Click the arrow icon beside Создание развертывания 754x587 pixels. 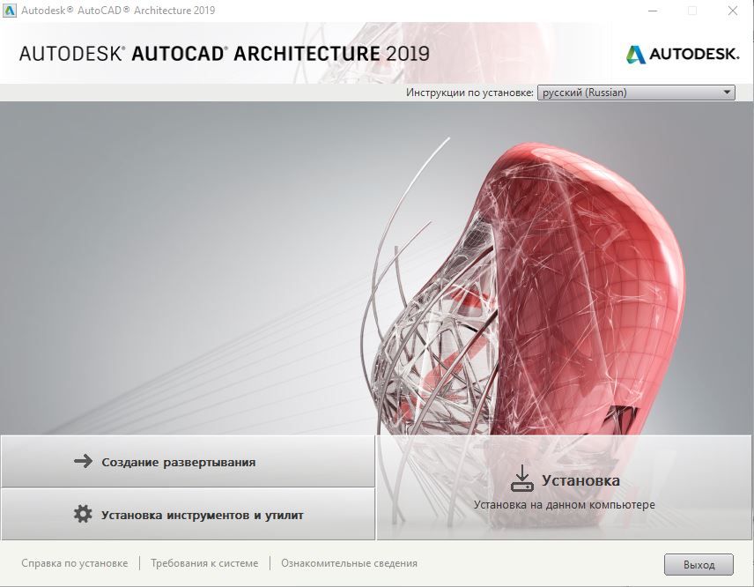pyautogui.click(x=83, y=462)
